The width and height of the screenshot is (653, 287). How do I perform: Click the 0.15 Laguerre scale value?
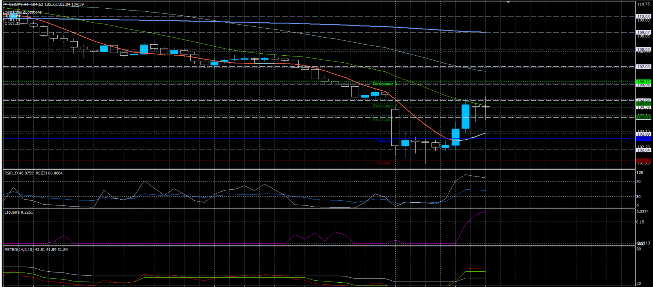click(640, 222)
